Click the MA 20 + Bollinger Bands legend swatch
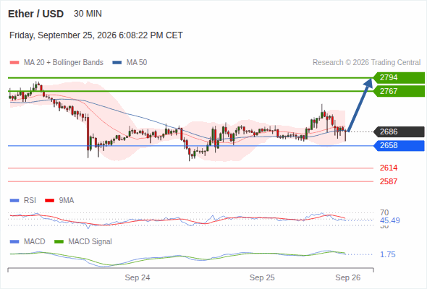Image resolution: width=427 pixels, height=289 pixels. click(x=14, y=63)
